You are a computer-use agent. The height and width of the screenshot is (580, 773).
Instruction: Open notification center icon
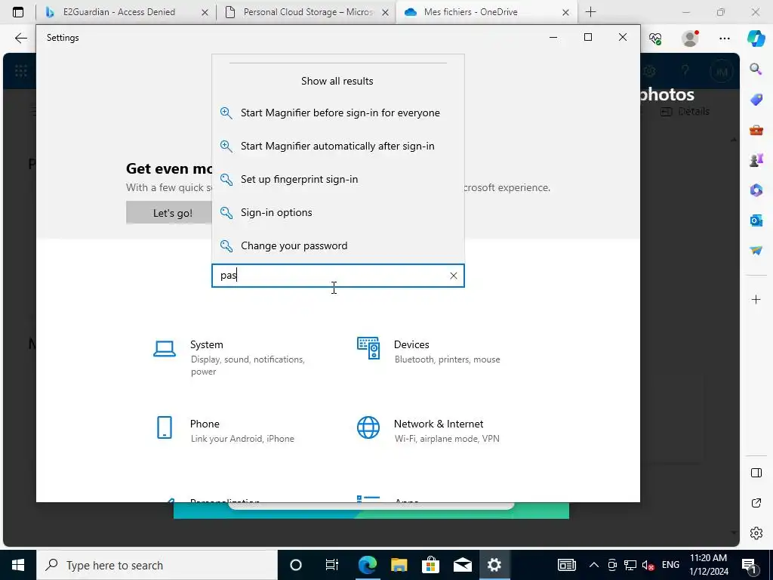750,566
